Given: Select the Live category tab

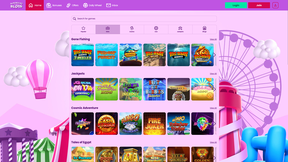Looking at the screenshot, I should (156, 29).
